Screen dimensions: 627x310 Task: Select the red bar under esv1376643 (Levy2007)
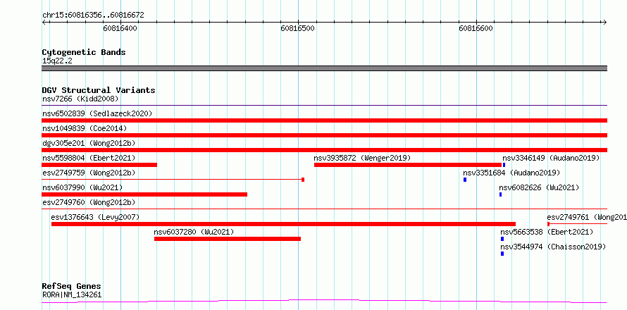283,224
